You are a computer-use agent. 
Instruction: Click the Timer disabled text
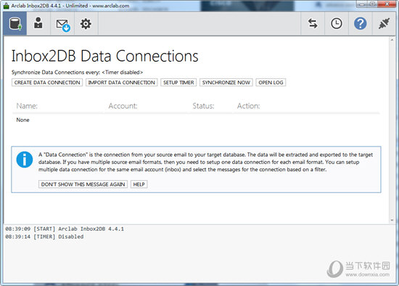click(123, 73)
